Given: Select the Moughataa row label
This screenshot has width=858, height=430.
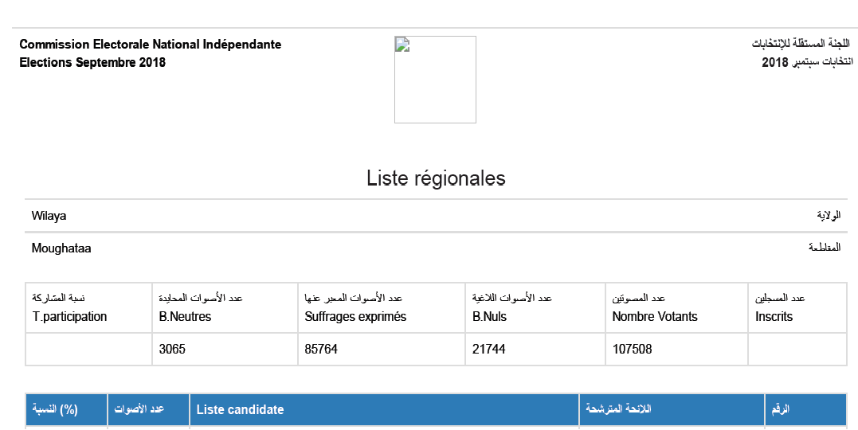Looking at the screenshot, I should (x=61, y=248).
